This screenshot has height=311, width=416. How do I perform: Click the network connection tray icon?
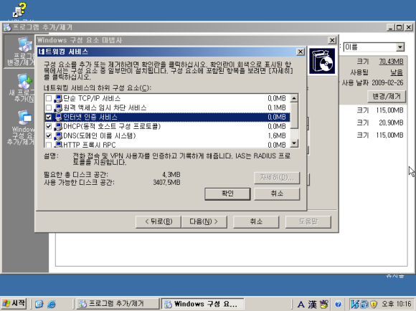tap(365, 304)
